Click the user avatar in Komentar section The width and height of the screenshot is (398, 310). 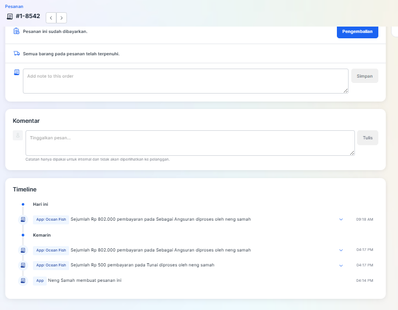(x=18, y=136)
